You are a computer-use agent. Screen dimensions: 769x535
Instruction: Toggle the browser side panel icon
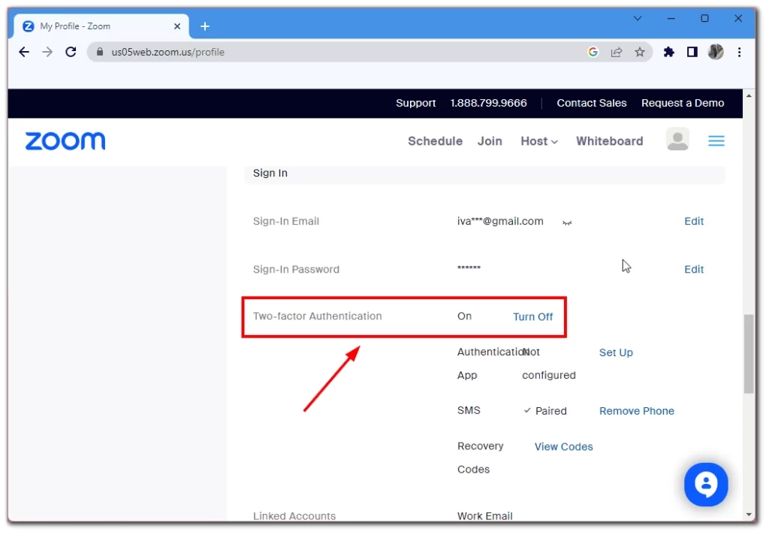click(692, 52)
